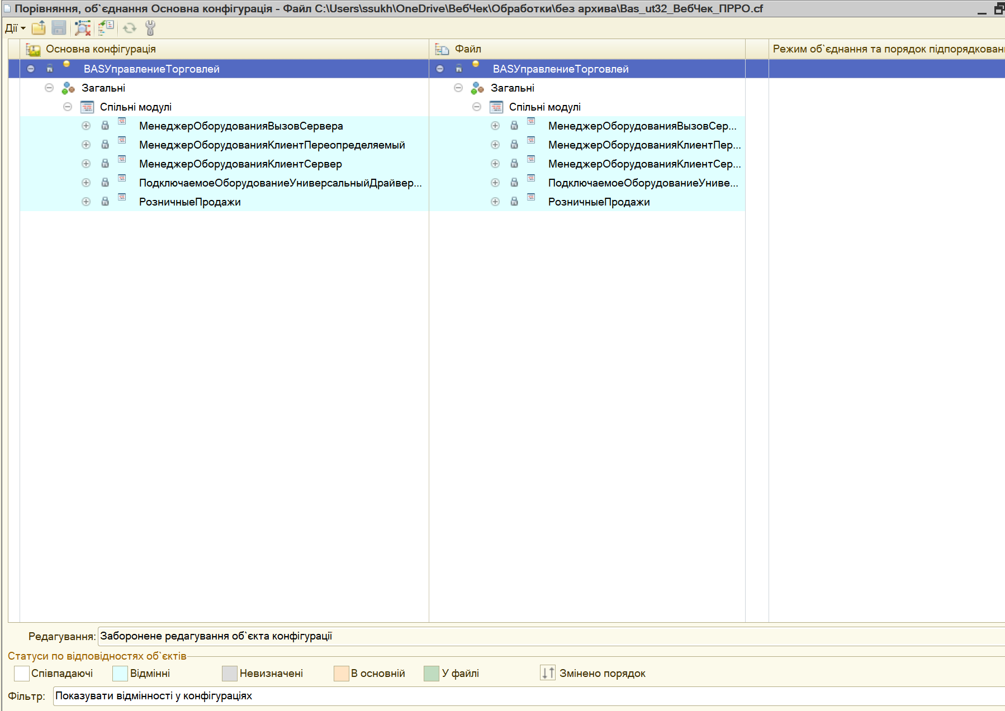This screenshot has height=711, width=1005.
Task: Click lock icon of МенеджерОборудованияКлиентСервер, main column
Action: [105, 164]
